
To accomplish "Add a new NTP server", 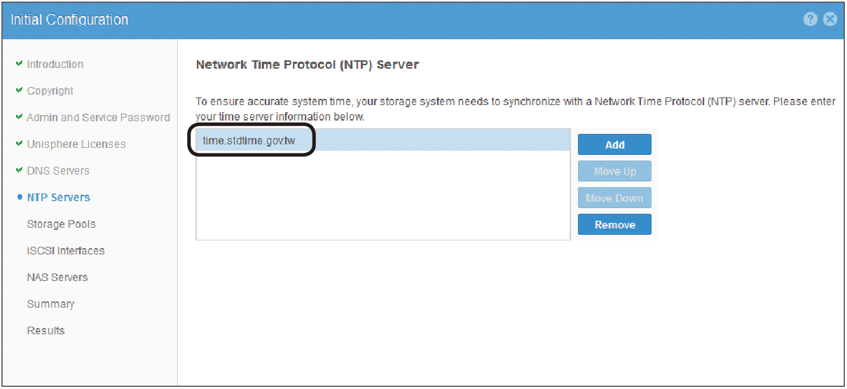I will click(614, 144).
